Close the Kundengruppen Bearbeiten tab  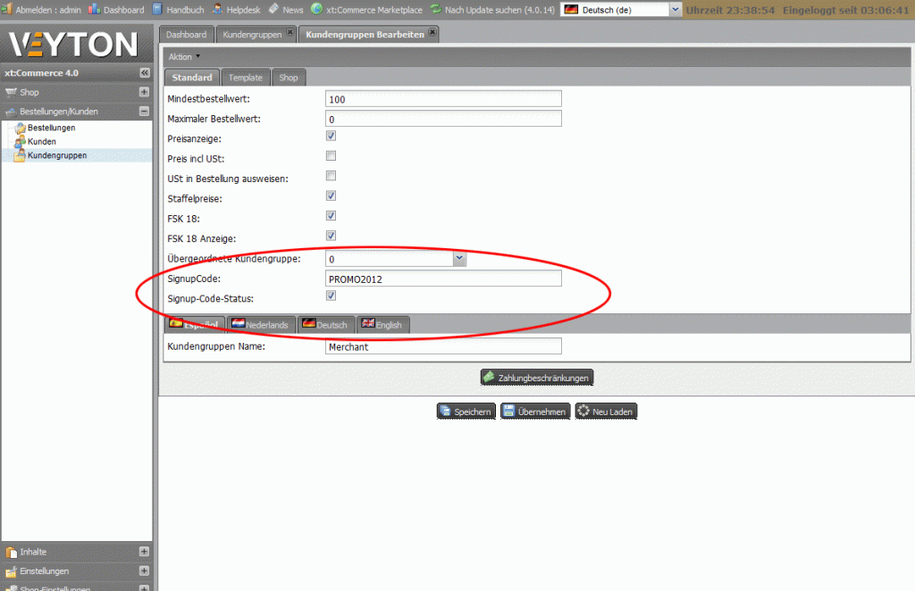pyautogui.click(x=432, y=33)
